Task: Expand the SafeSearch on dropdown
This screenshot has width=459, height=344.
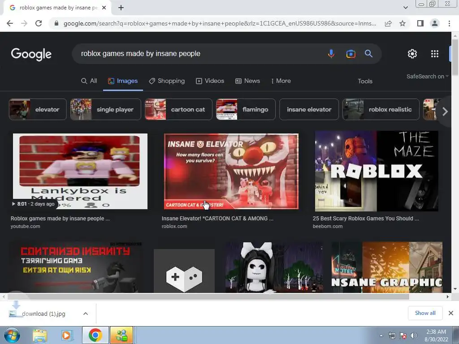Action: (x=427, y=77)
